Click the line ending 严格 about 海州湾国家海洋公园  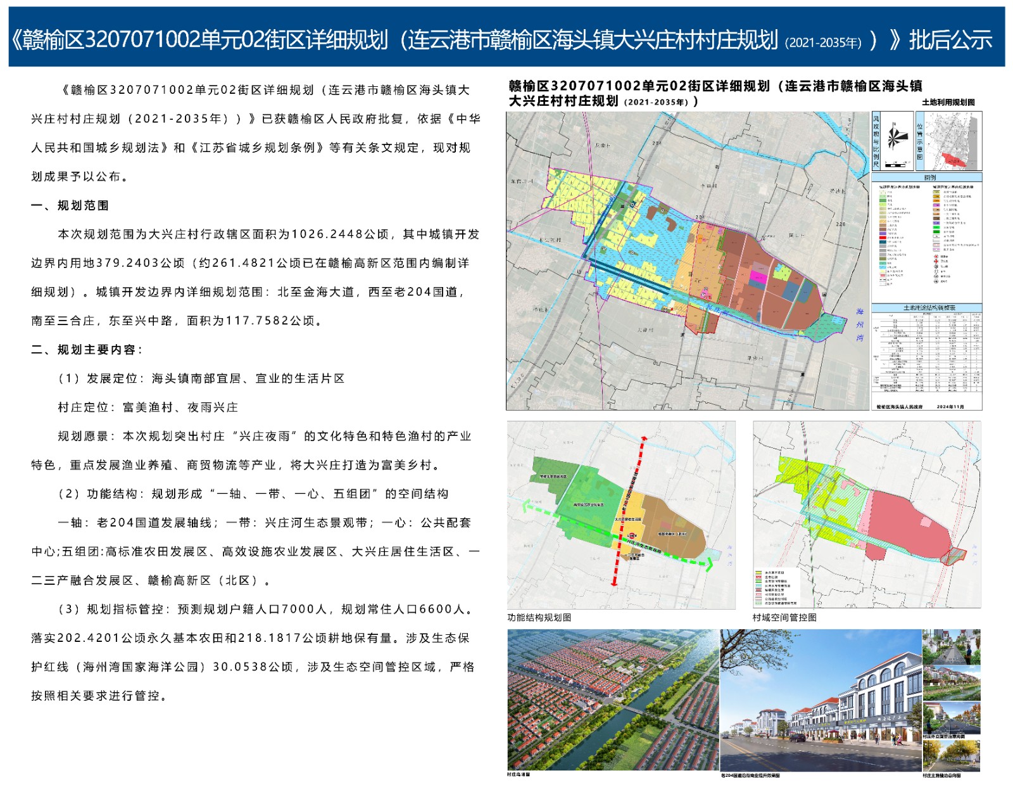(x=253, y=667)
